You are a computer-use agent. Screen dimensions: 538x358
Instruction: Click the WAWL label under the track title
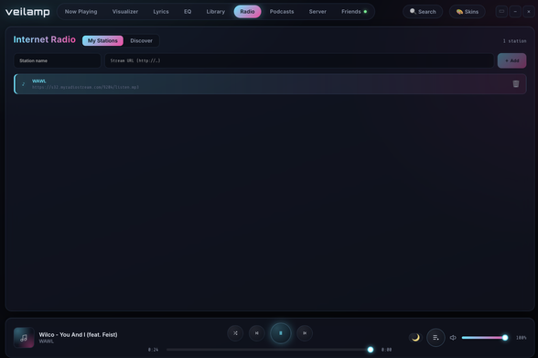click(47, 342)
